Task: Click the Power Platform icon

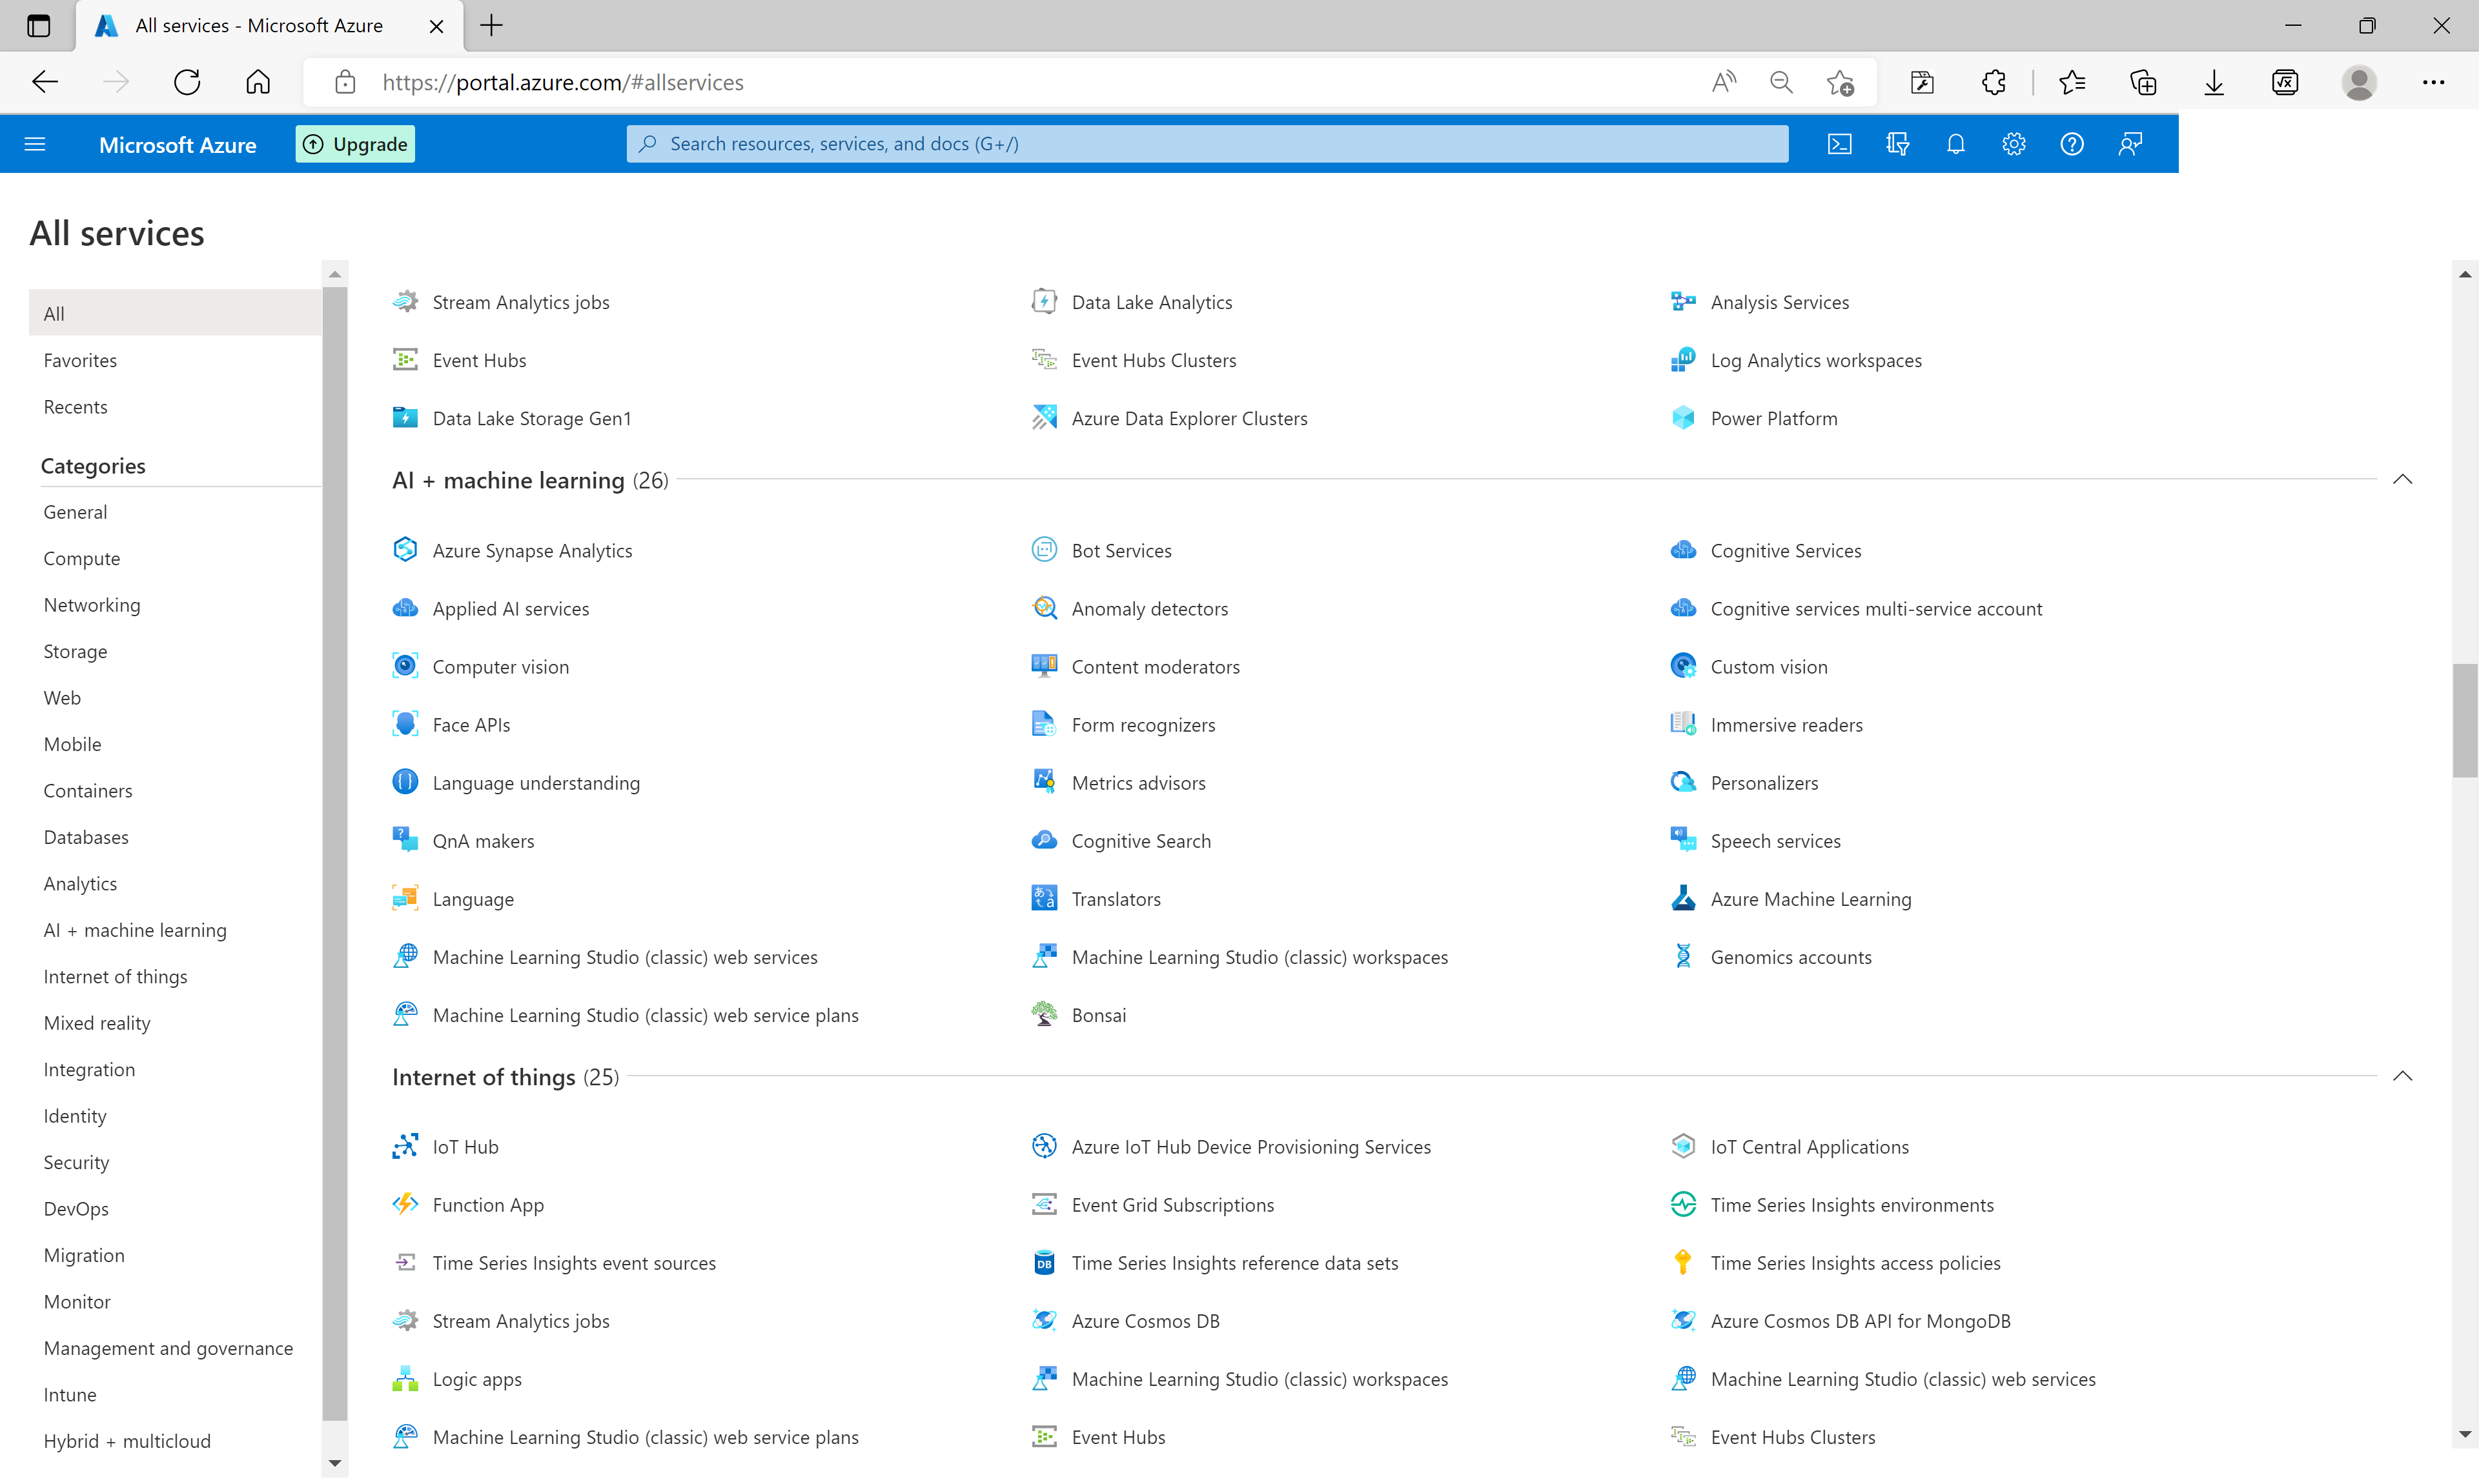Action: [1682, 418]
